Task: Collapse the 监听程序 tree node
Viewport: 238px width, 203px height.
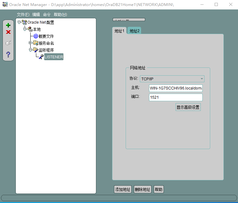Action: tap(30, 50)
